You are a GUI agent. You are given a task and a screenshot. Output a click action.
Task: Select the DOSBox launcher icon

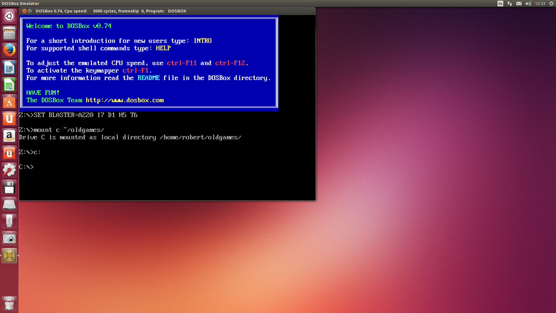(9, 256)
